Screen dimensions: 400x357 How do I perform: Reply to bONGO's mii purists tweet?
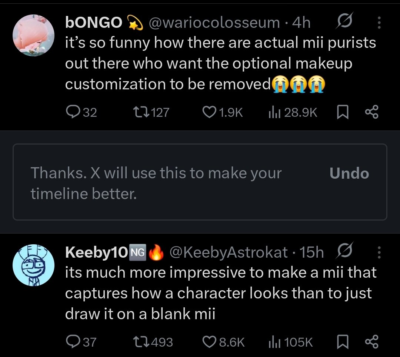click(71, 112)
